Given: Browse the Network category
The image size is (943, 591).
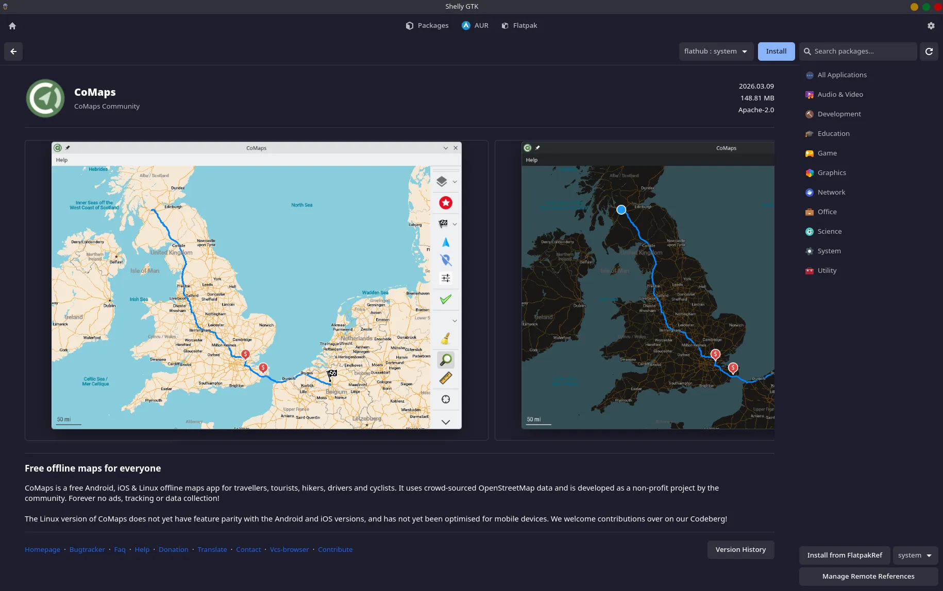Looking at the screenshot, I should pyautogui.click(x=868, y=193).
